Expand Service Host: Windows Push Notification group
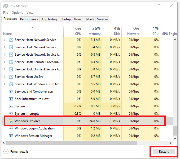Viewport: 180px width, 159px height. 5,84
